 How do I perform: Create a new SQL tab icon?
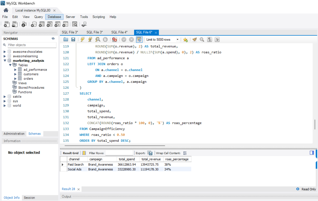(x=7, y=24)
